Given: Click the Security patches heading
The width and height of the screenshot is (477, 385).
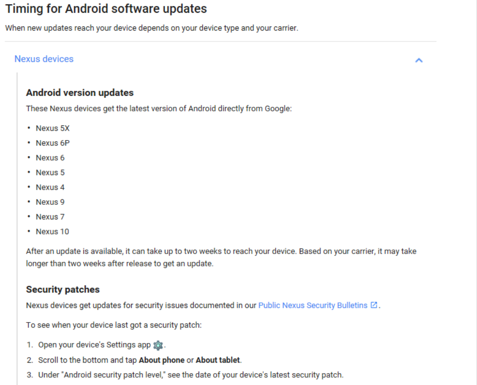Looking at the screenshot, I should point(63,289).
